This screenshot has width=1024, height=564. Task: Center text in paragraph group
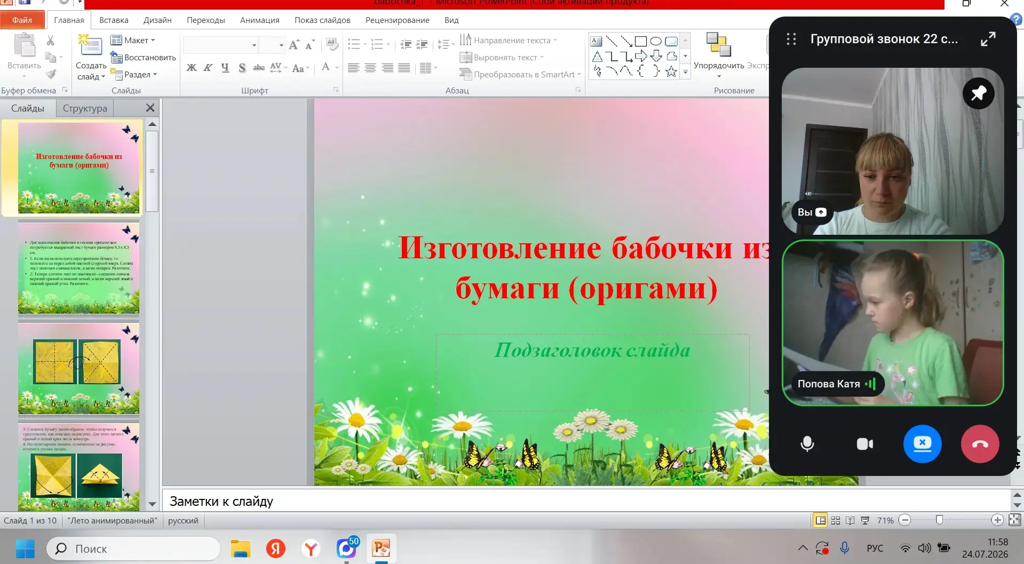click(370, 68)
